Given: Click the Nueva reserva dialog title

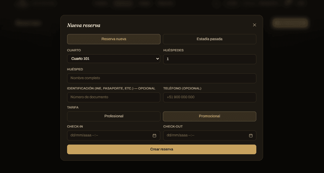Looking at the screenshot, I should (84, 26).
